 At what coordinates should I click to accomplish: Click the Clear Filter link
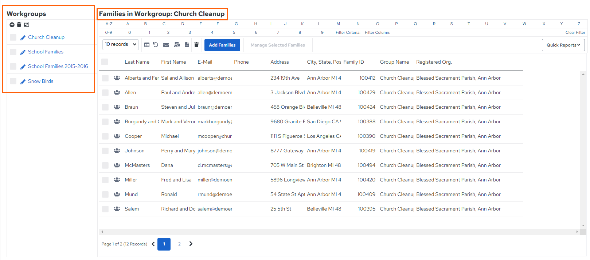coord(575,32)
